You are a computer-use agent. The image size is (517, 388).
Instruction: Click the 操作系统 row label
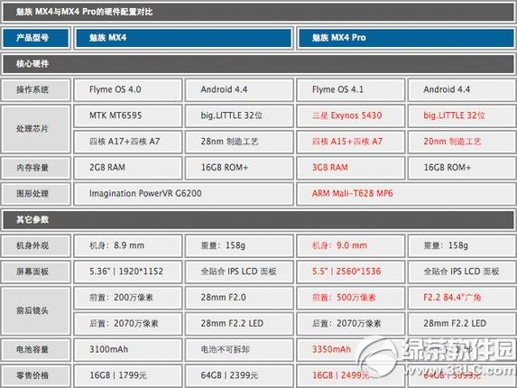36,89
